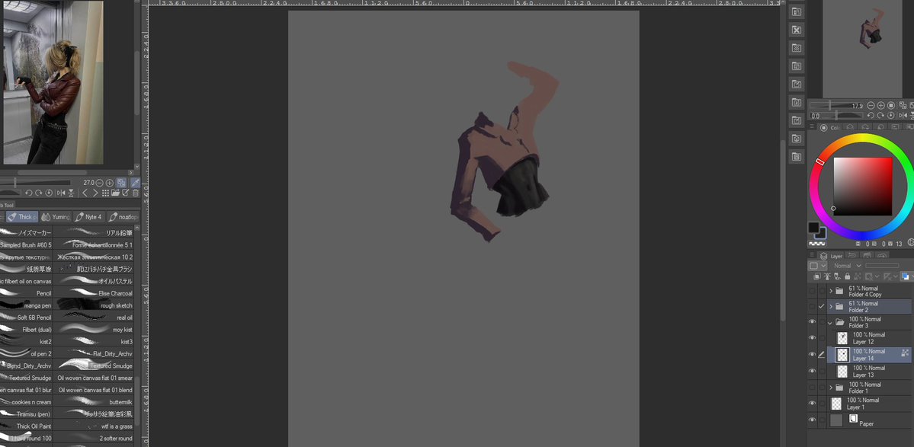Screen dimensions: 914x447
Task: Hide Layer 12 using its eye icon
Action: (x=812, y=337)
